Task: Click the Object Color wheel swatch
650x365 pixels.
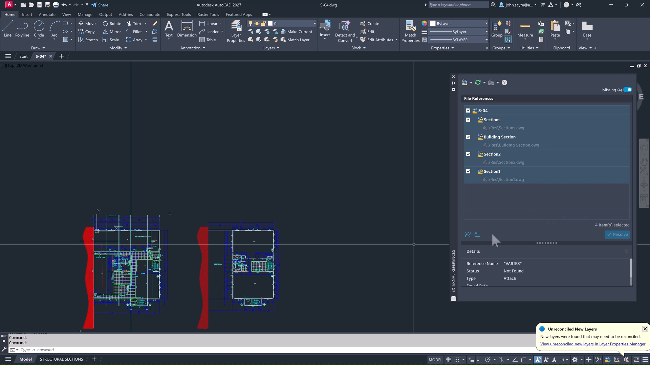Action: 424,23
